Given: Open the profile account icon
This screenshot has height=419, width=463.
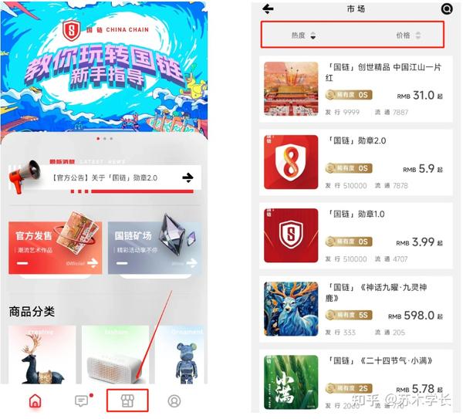Looking at the screenshot, I should [174, 401].
